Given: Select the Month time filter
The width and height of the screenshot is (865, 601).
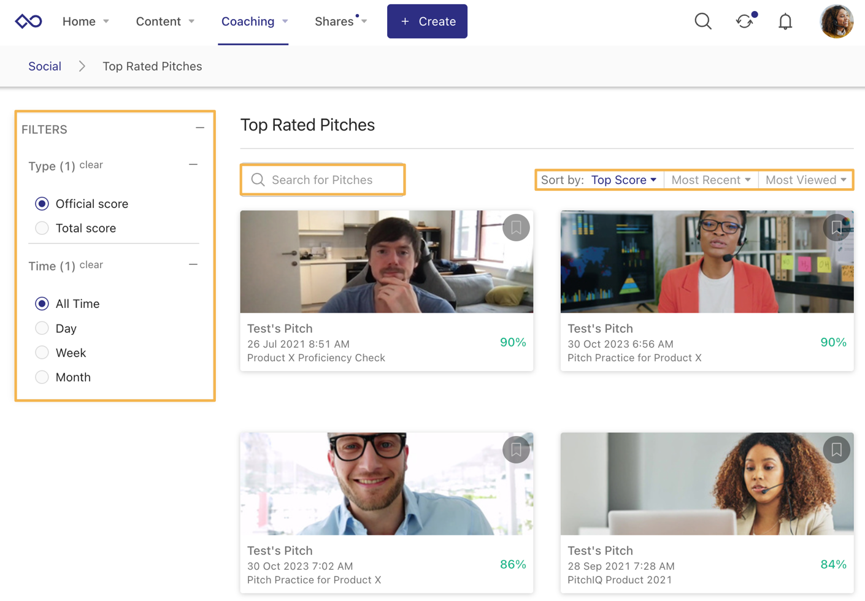Looking at the screenshot, I should coord(42,377).
